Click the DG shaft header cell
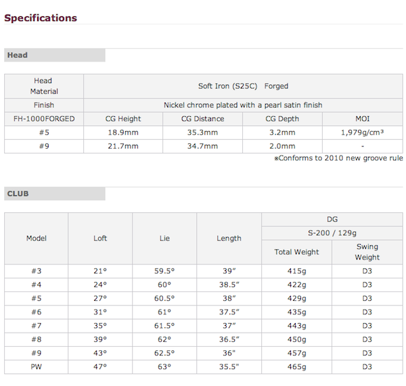 click(332, 220)
